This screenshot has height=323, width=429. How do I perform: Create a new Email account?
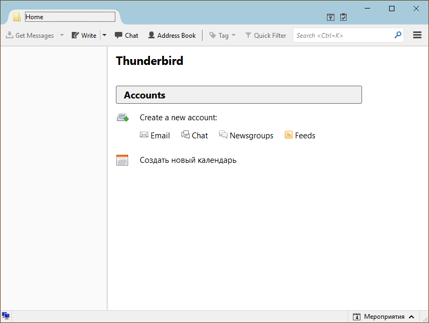tap(155, 135)
